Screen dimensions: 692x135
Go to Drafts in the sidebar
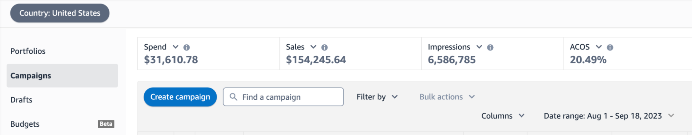[21, 100]
